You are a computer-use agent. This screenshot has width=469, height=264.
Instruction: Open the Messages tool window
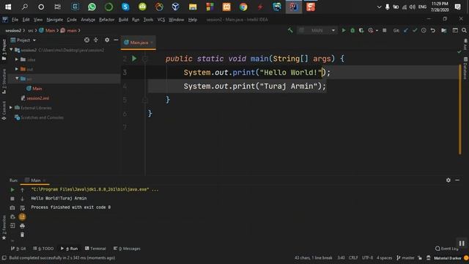coord(127,249)
